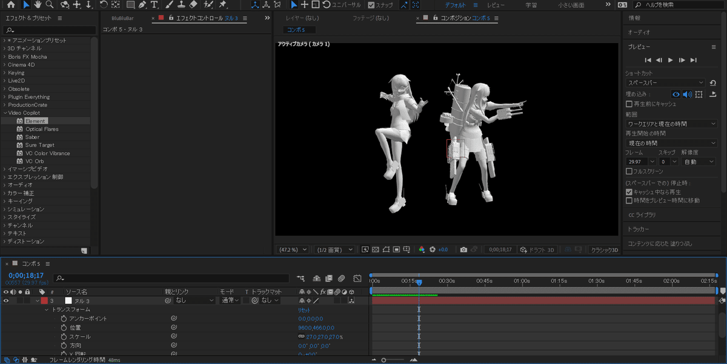Image resolution: width=727 pixels, height=364 pixels.
Task: Open the フッテージ (なし) viewer tab
Action: pyautogui.click(x=371, y=18)
